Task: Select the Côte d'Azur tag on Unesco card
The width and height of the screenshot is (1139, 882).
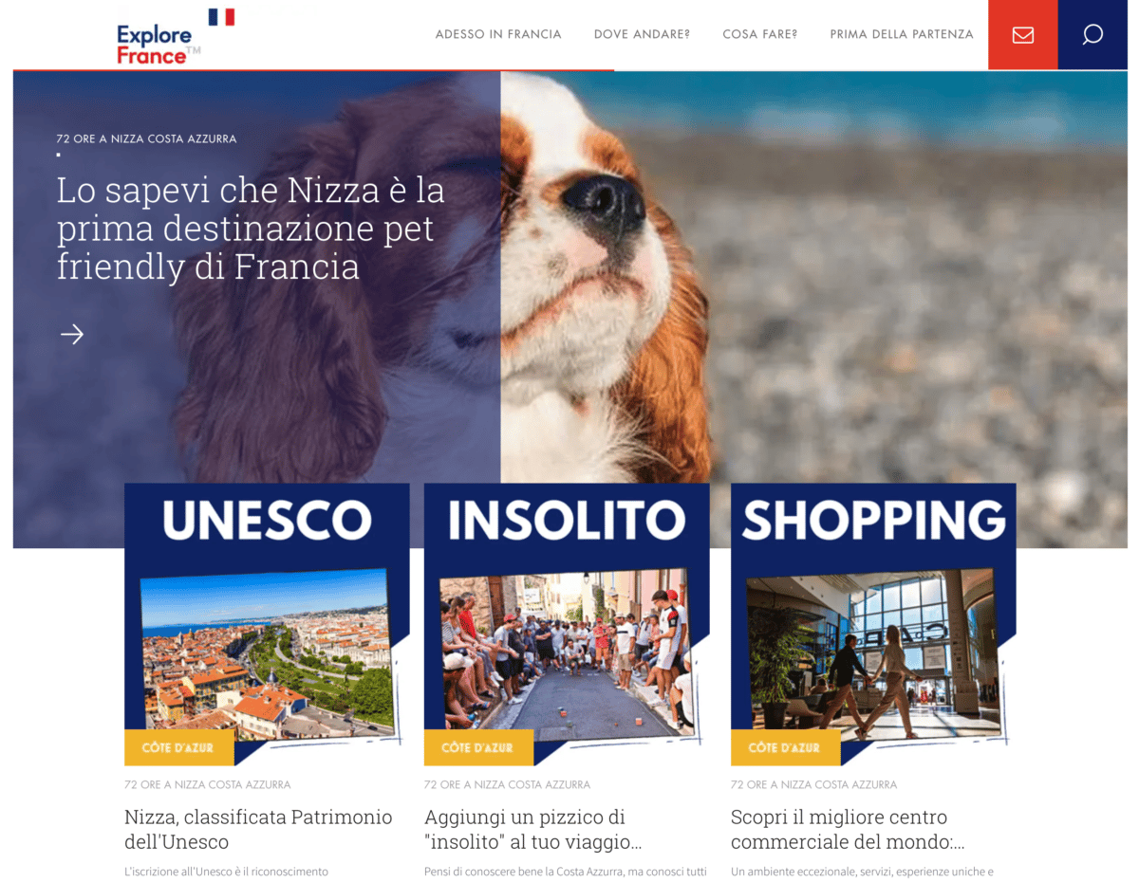Action: pyautogui.click(x=177, y=747)
